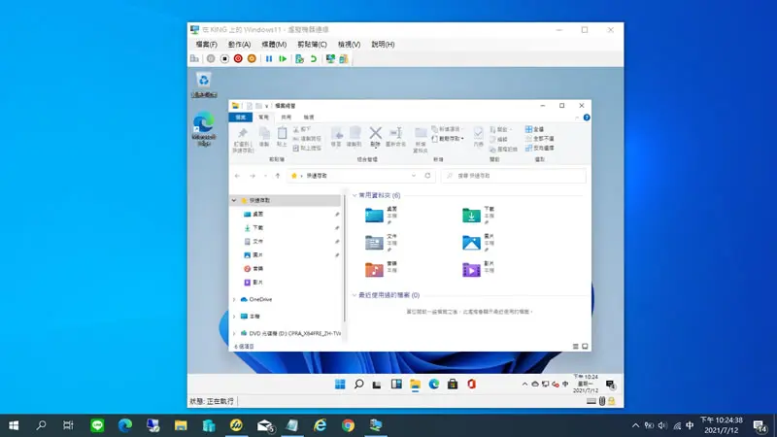Switch Explorer to the large thumbnails view toggle
This screenshot has width=777, height=437.
585,347
